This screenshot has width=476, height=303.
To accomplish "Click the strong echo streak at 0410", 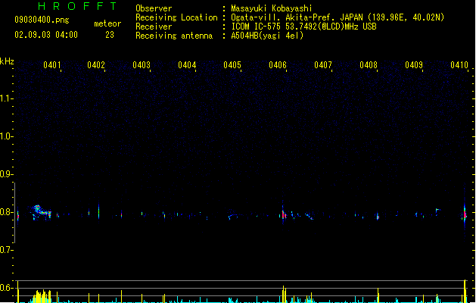I will 465,214.
